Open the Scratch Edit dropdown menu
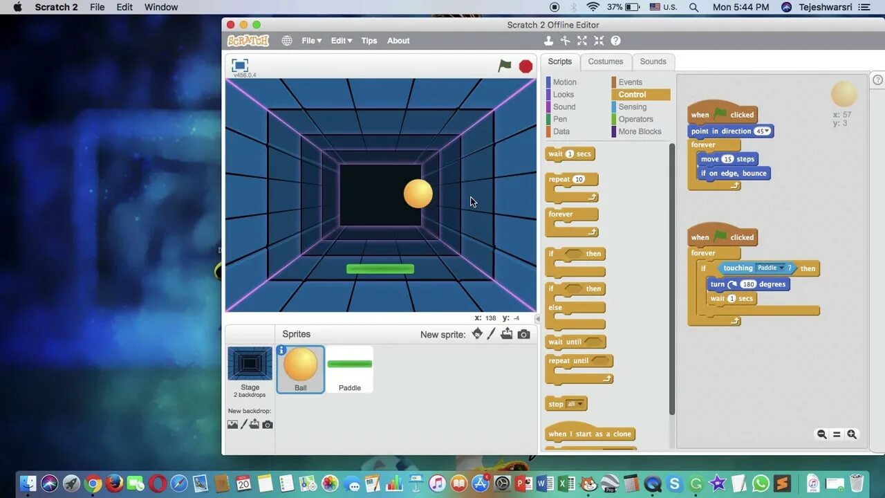This screenshot has height=498, width=885. point(342,41)
